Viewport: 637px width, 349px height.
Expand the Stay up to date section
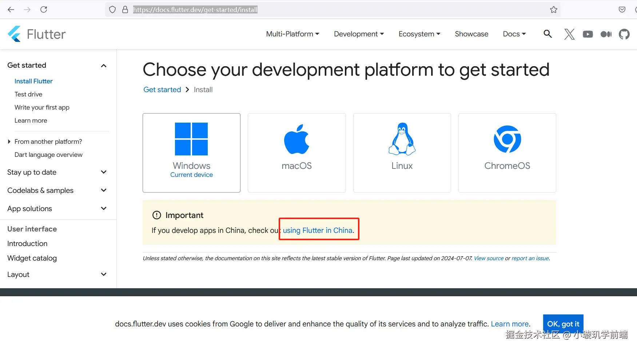104,172
